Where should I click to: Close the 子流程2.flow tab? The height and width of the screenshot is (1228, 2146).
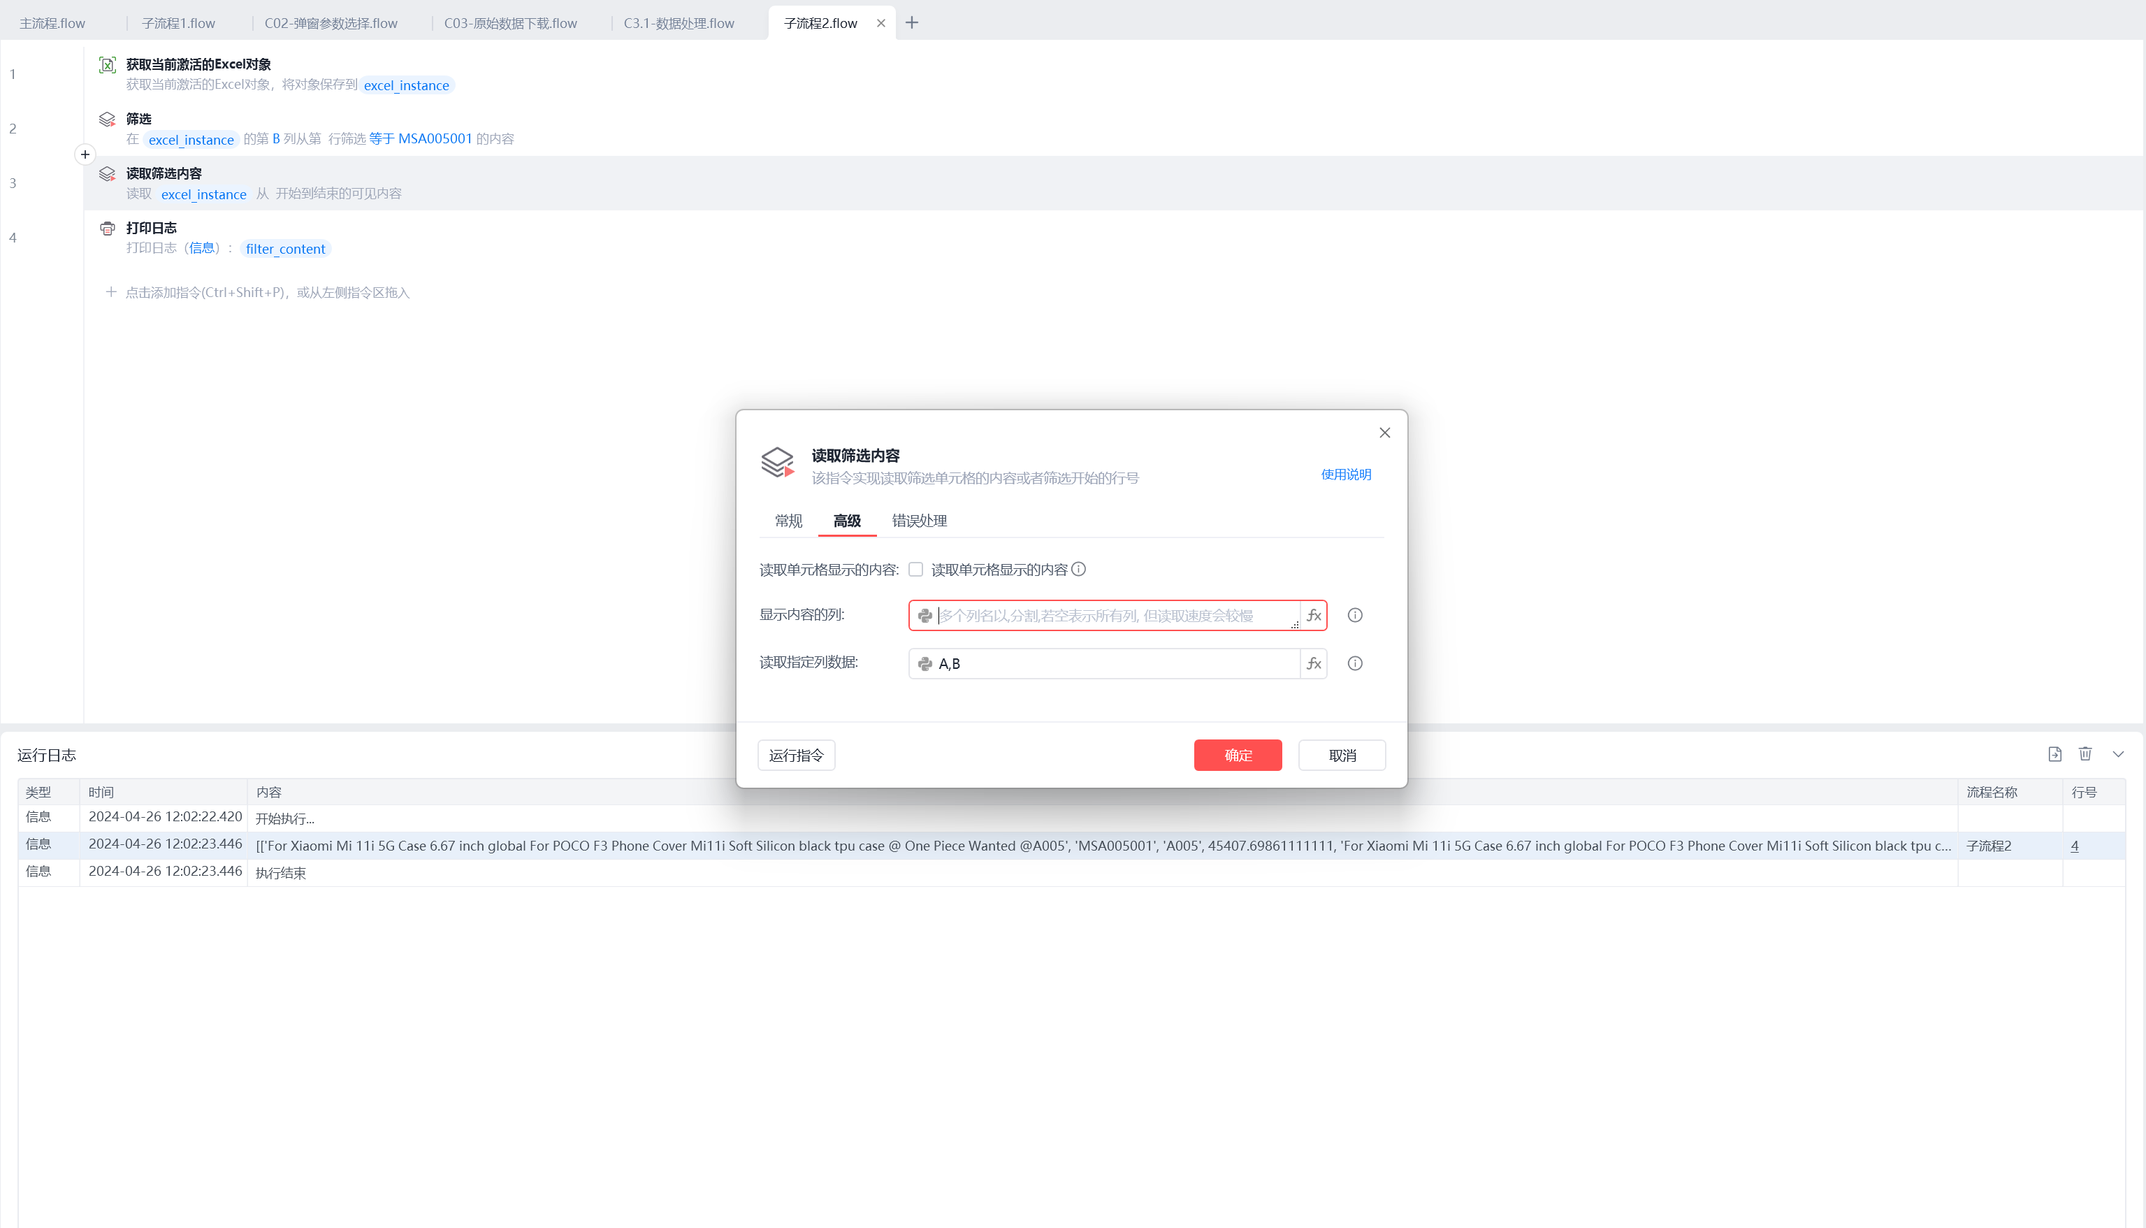tap(881, 23)
